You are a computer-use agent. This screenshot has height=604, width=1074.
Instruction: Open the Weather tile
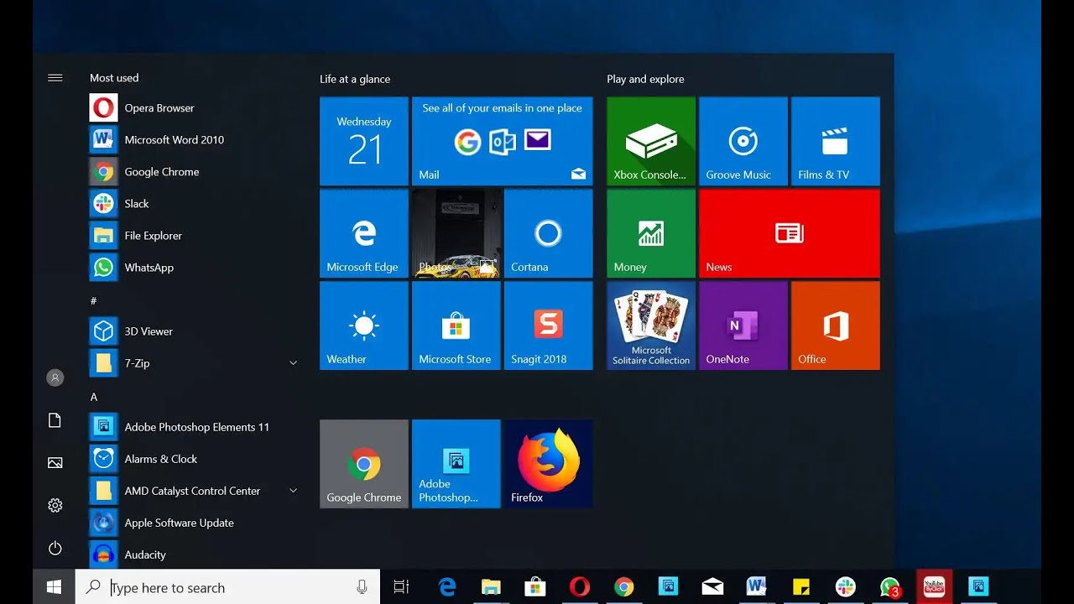(364, 325)
